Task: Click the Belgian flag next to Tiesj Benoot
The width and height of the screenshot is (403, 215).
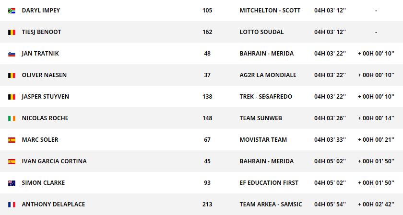Action: 12,32
